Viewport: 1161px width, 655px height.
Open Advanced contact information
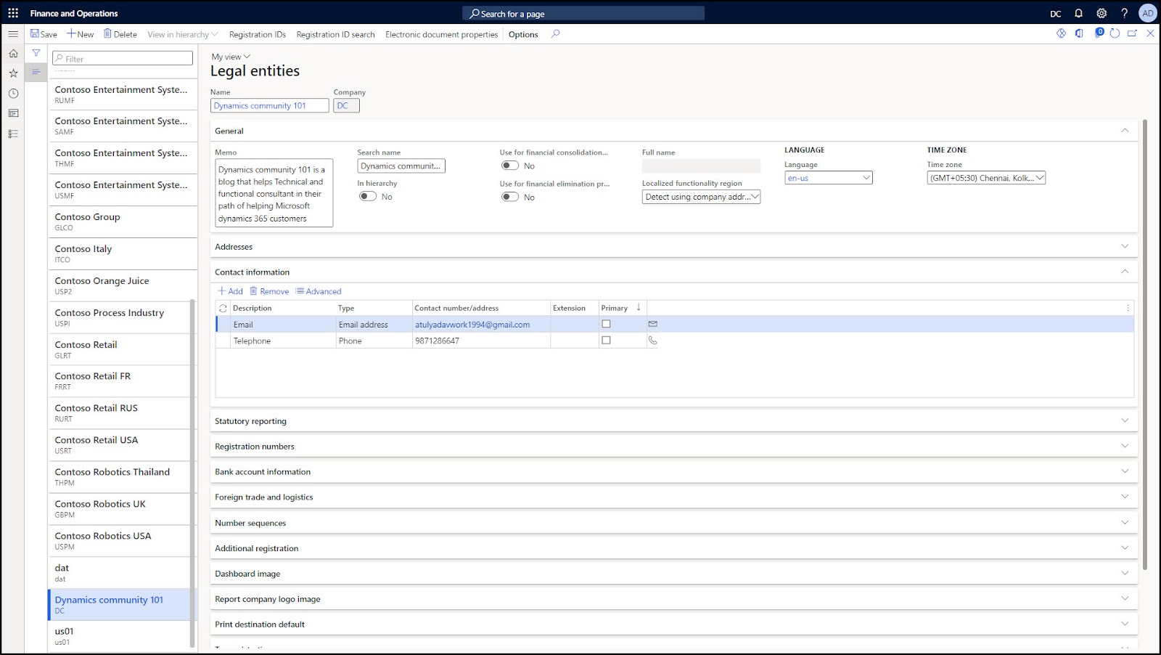point(319,291)
